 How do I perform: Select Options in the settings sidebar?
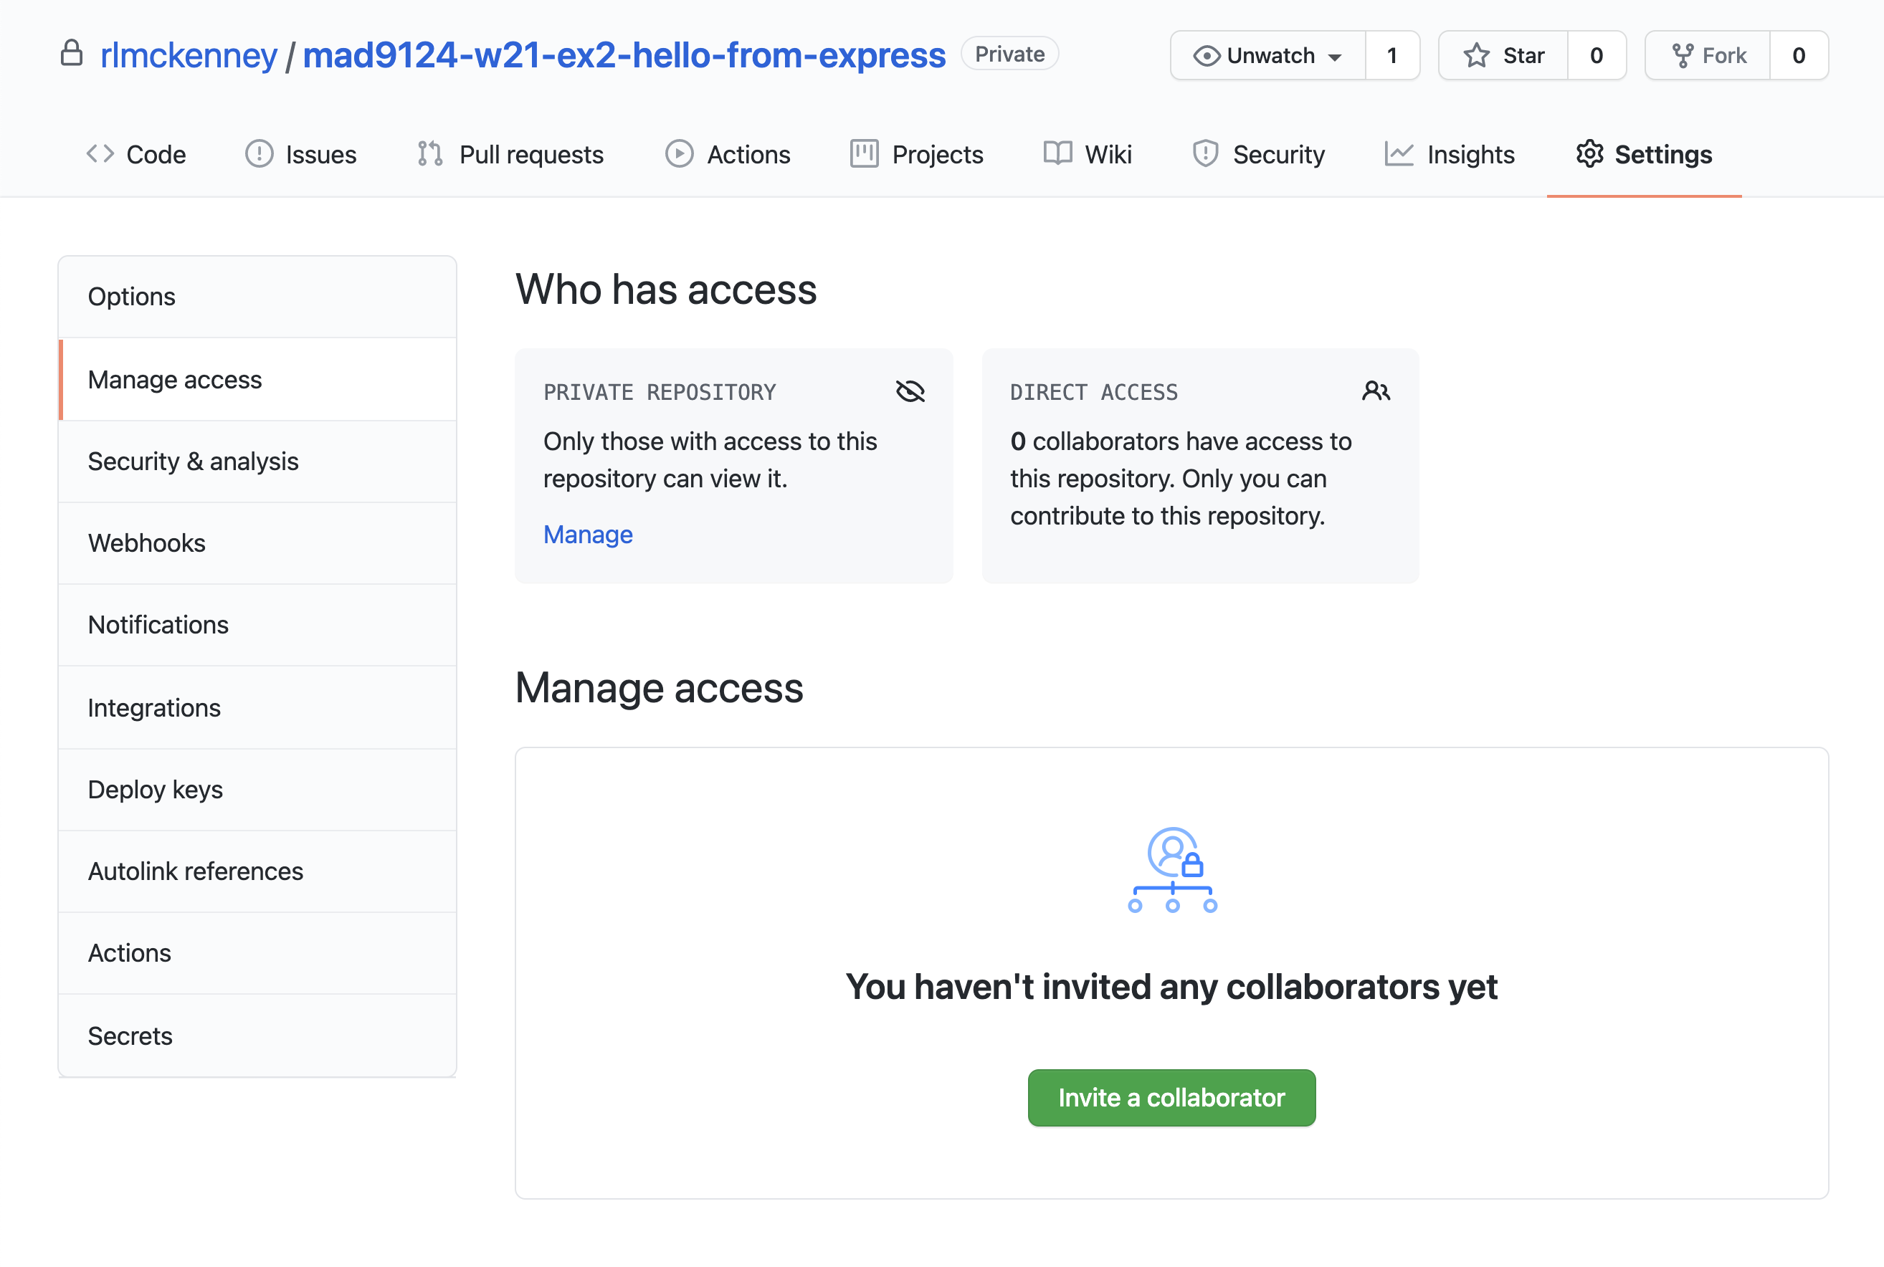tap(257, 297)
